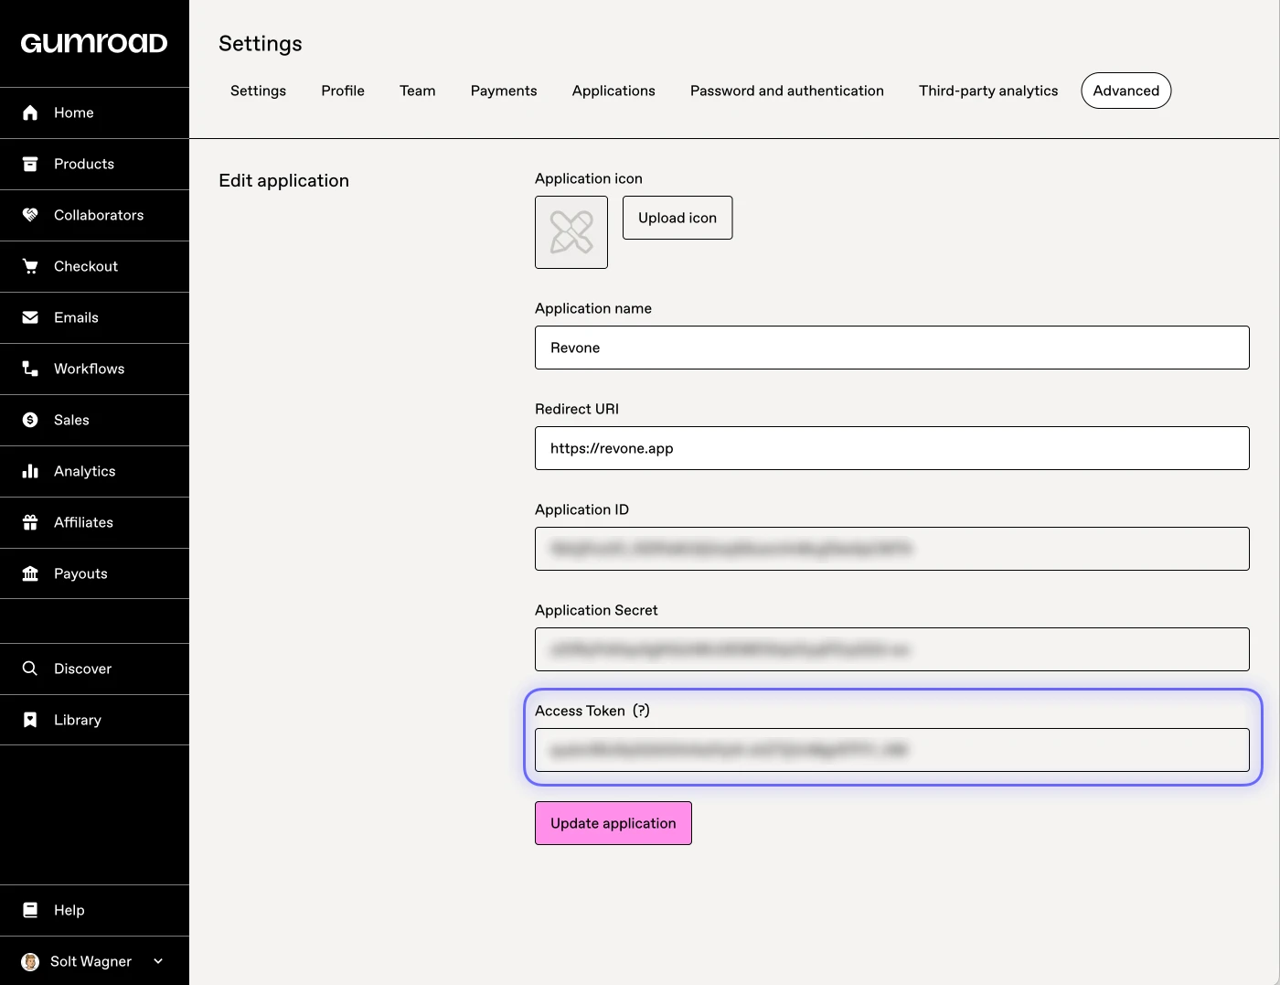Click the Gumroad logo
The height and width of the screenshot is (985, 1280).
click(x=94, y=43)
